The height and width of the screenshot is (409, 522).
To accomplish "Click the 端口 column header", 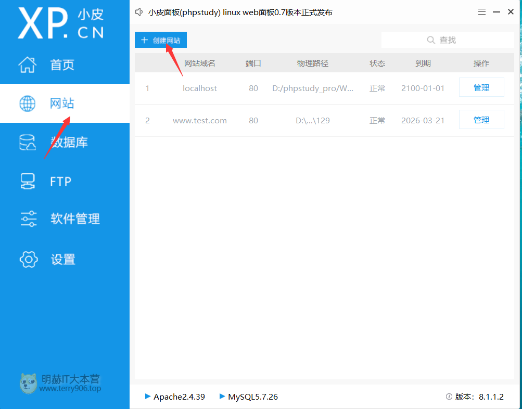I will (253, 63).
